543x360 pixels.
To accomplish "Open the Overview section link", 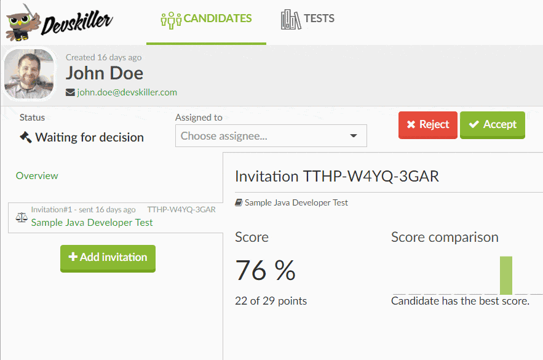I will pyautogui.click(x=37, y=176).
